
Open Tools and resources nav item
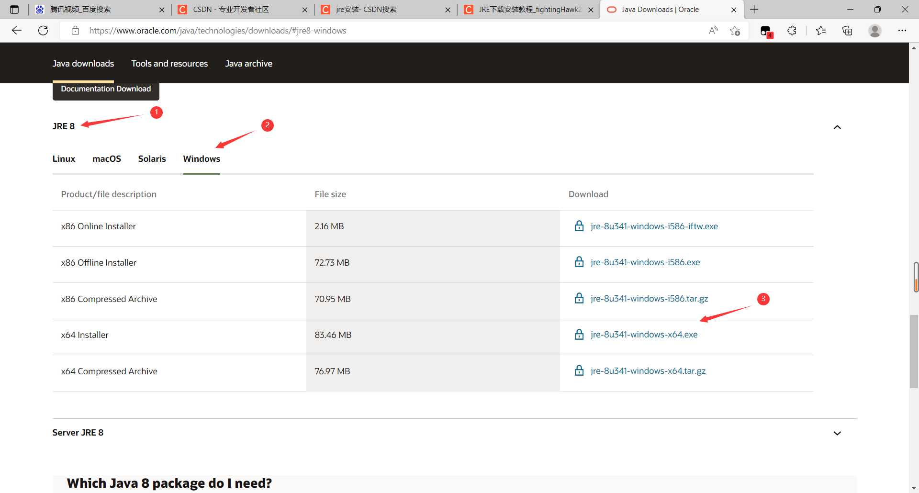click(169, 64)
